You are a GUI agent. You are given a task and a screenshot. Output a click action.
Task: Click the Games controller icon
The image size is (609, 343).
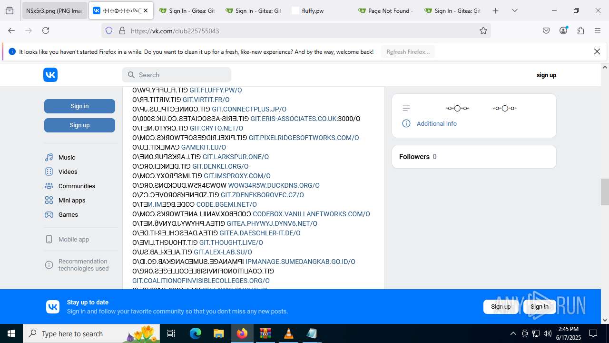[x=49, y=214]
